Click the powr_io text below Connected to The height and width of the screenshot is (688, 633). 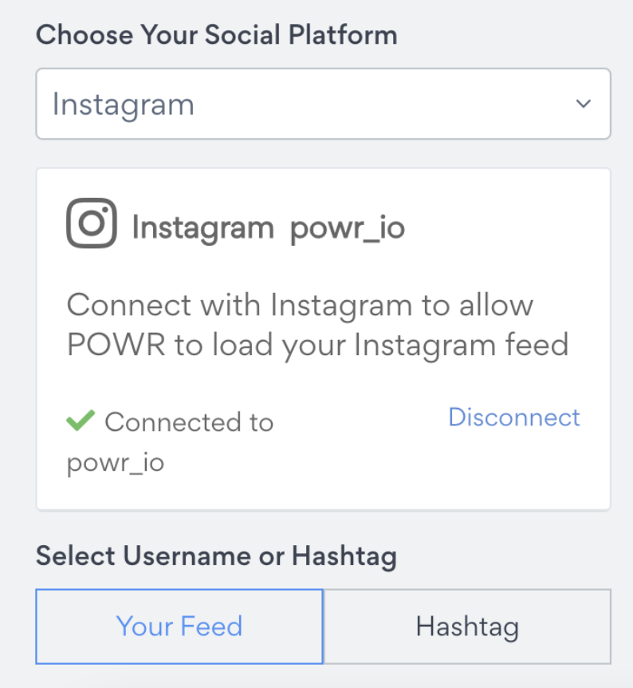pos(116,464)
